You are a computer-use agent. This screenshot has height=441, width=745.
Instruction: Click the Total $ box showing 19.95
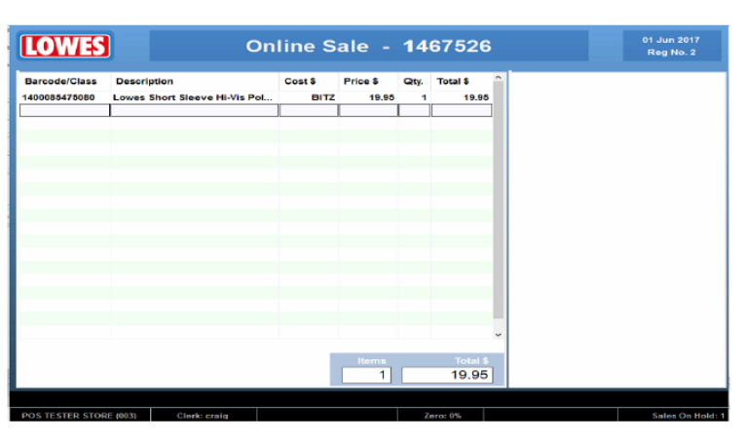click(447, 375)
